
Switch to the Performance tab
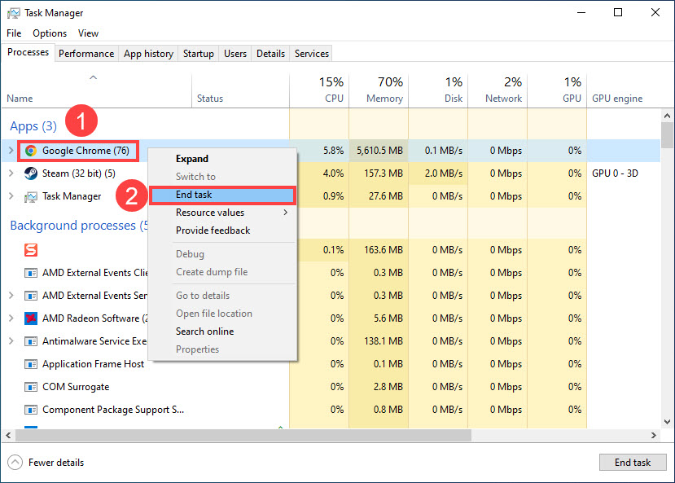(x=86, y=53)
